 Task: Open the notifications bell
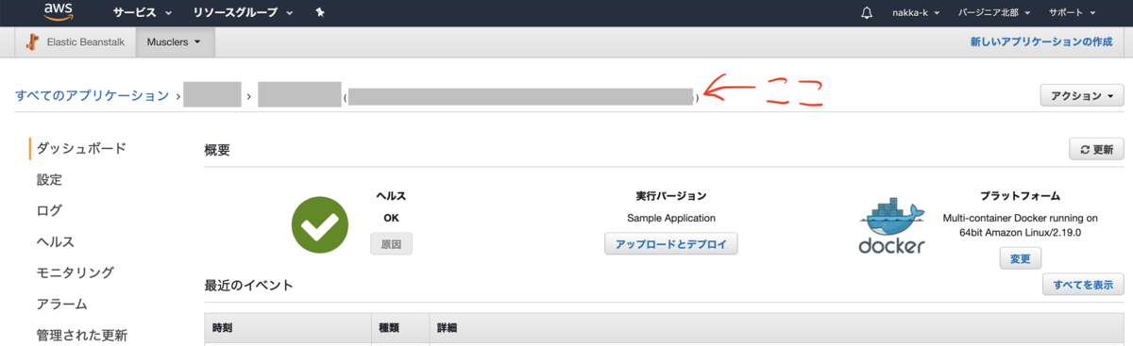pyautogui.click(x=867, y=13)
